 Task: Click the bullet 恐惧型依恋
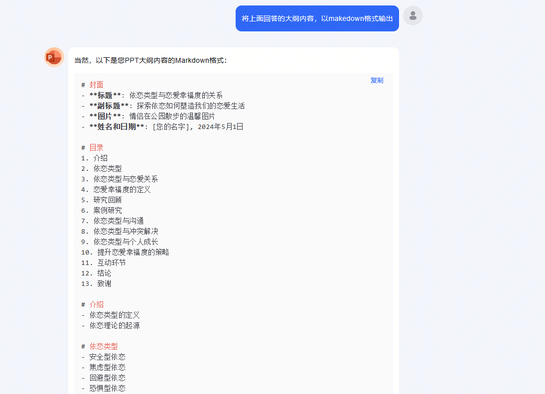coord(103,388)
